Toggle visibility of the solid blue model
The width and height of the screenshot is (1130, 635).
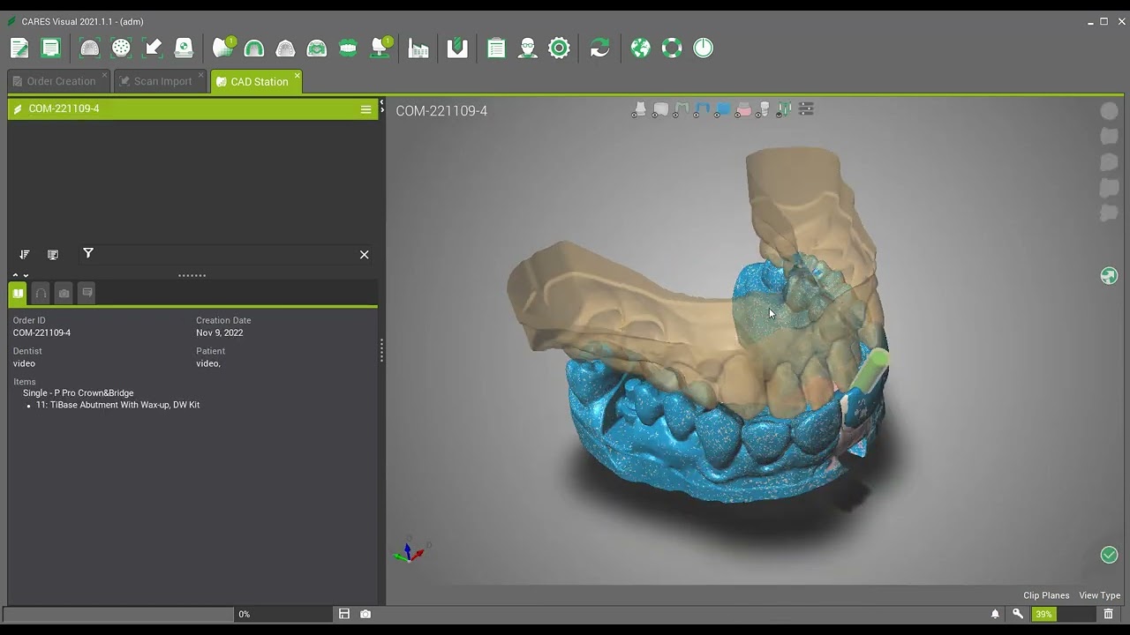[723, 110]
